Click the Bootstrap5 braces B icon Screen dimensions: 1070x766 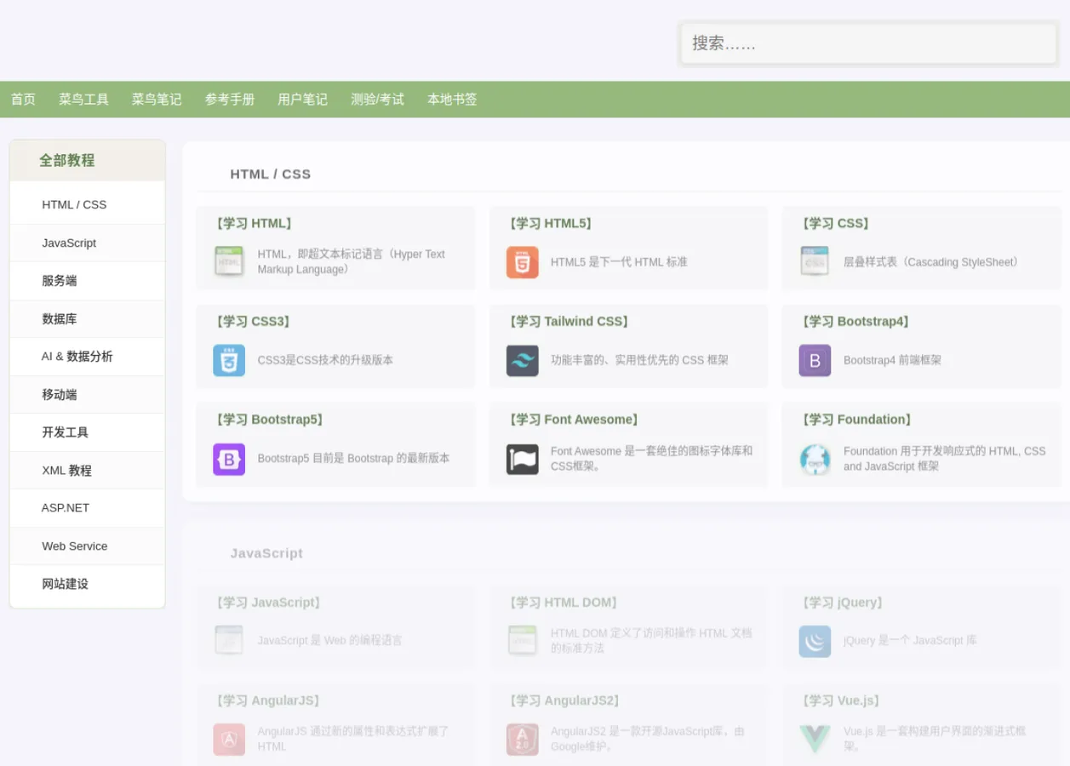click(229, 459)
